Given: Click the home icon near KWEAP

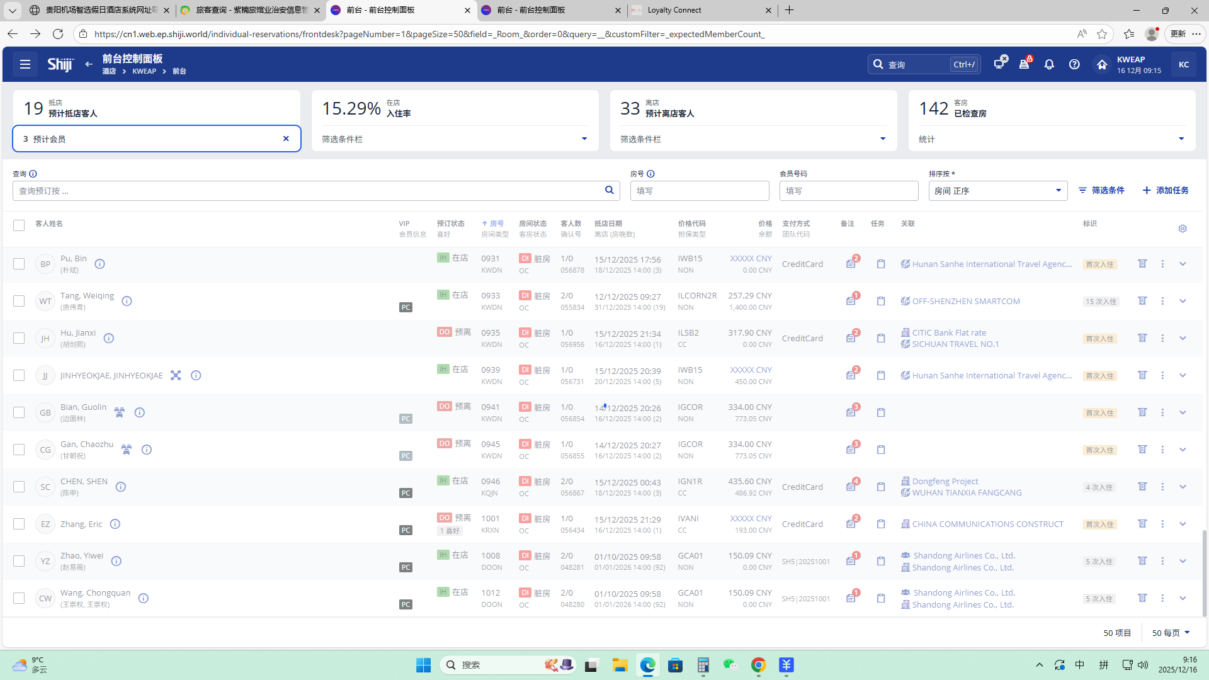Looking at the screenshot, I should click(1101, 64).
